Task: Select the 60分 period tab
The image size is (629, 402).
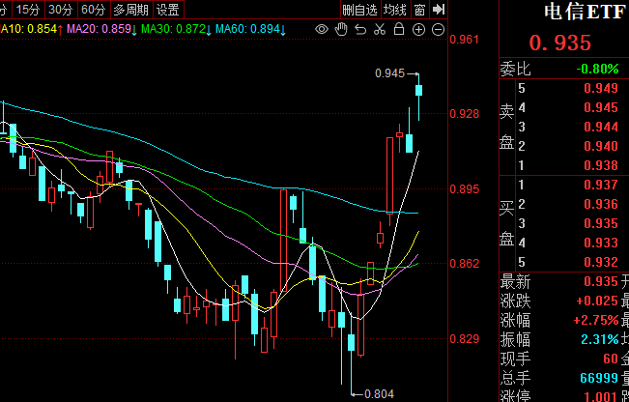Action: tap(93, 10)
